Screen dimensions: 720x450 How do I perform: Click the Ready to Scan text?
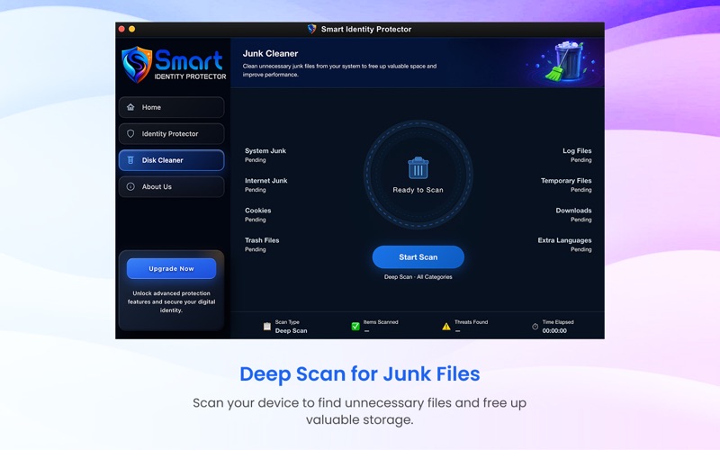pyautogui.click(x=418, y=190)
